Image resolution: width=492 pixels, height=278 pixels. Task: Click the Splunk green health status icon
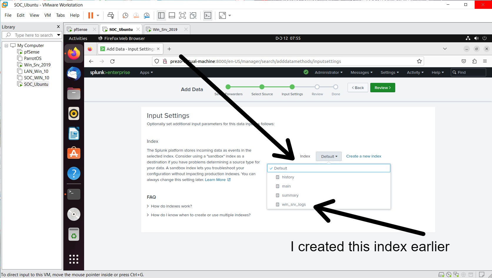pyautogui.click(x=306, y=72)
